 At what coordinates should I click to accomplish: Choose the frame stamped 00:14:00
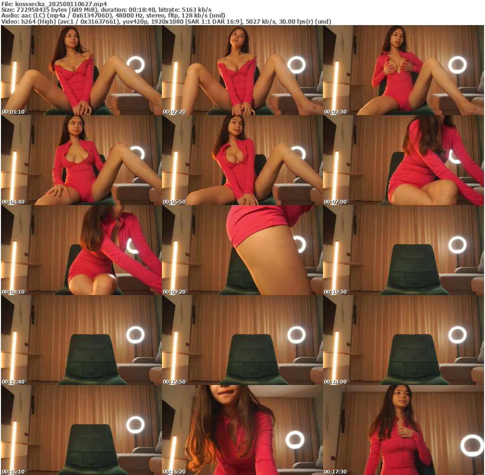[x=404, y=340]
